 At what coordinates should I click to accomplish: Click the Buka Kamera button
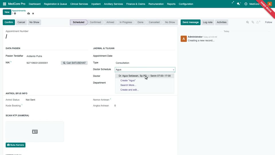click(x=15, y=145)
